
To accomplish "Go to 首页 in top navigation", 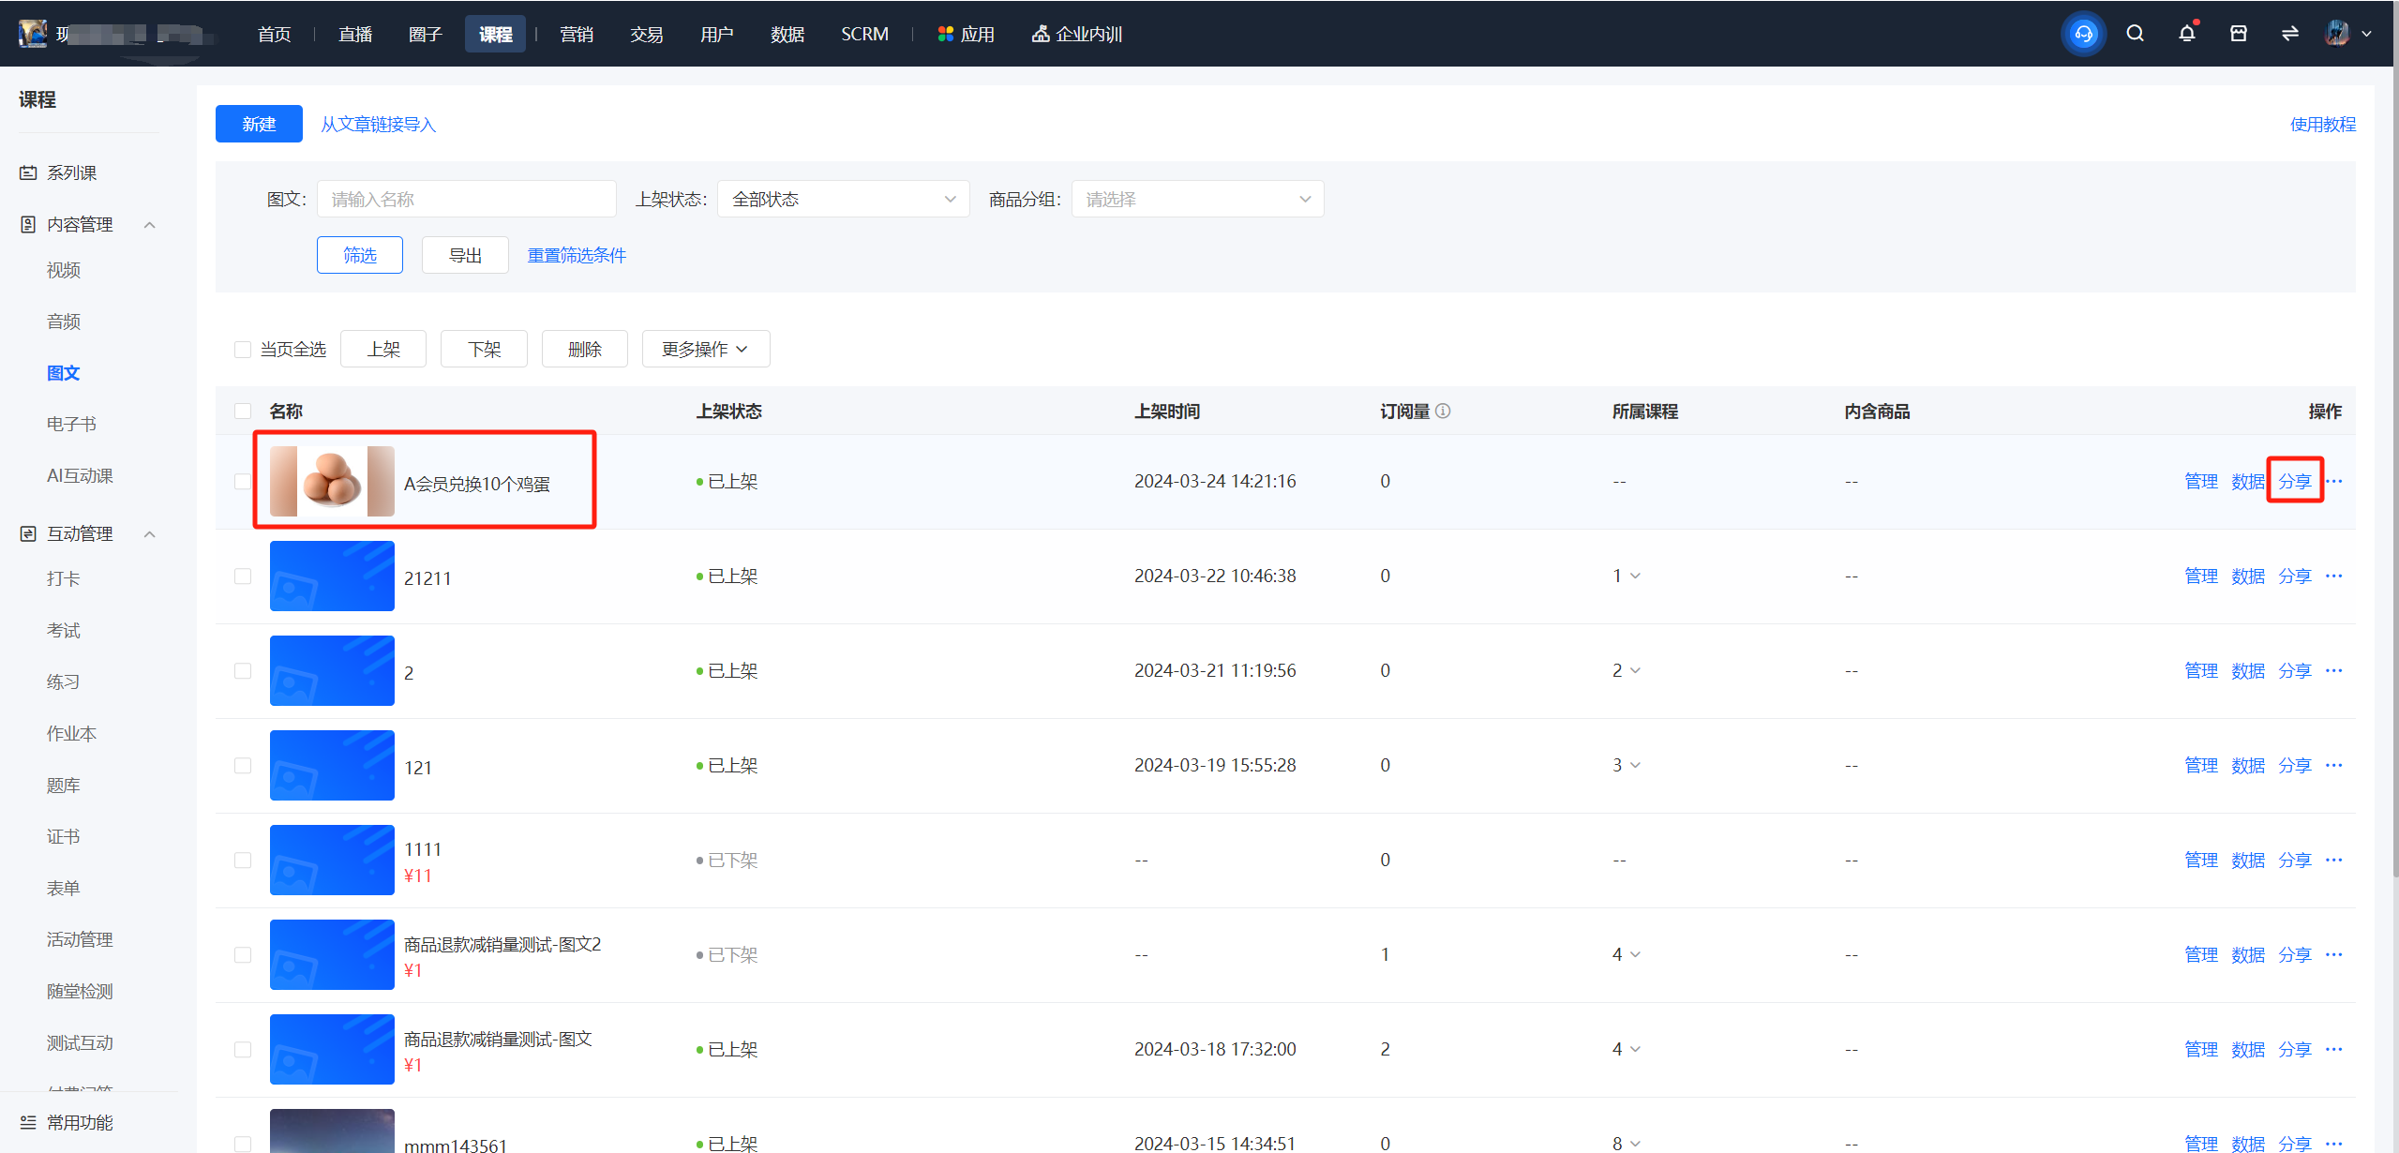I will pyautogui.click(x=274, y=34).
